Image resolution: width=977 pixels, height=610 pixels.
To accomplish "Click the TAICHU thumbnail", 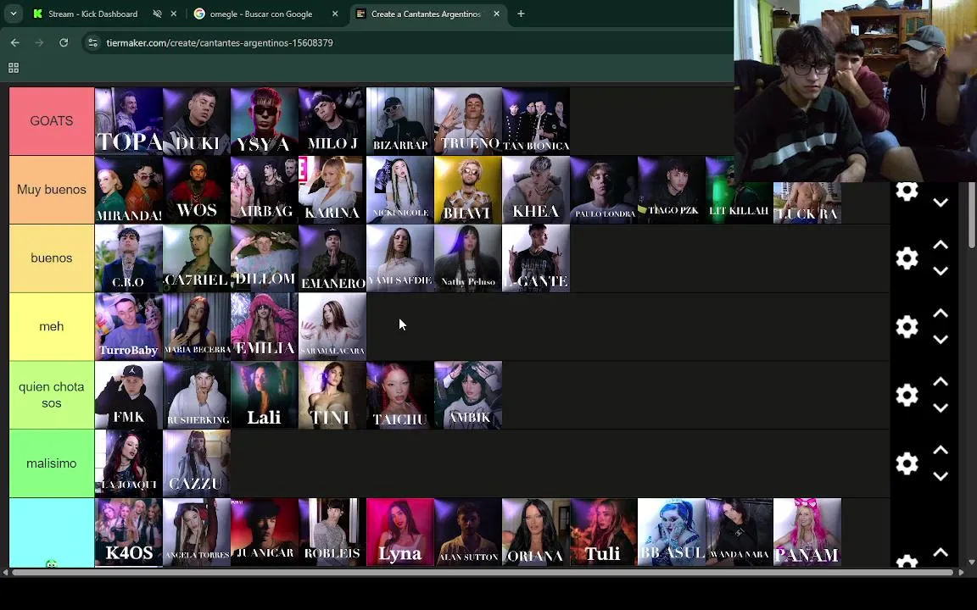I will 400,395.
